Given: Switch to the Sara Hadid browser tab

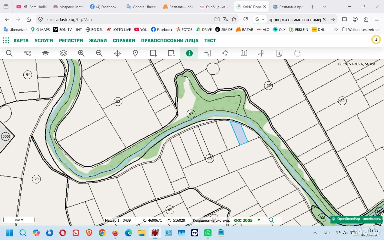Looking at the screenshot, I should click(32, 7).
